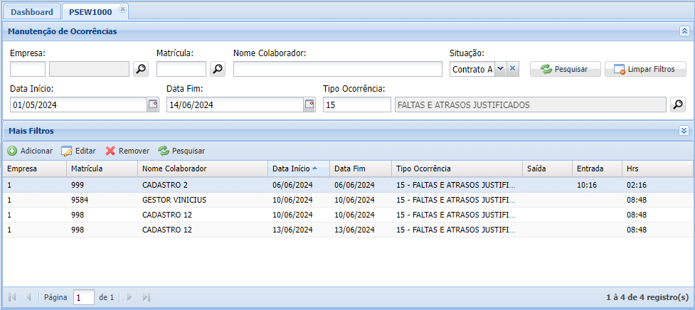Image resolution: width=695 pixels, height=310 pixels.
Task: Open the Data Fim calendar picker
Action: pyautogui.click(x=309, y=105)
